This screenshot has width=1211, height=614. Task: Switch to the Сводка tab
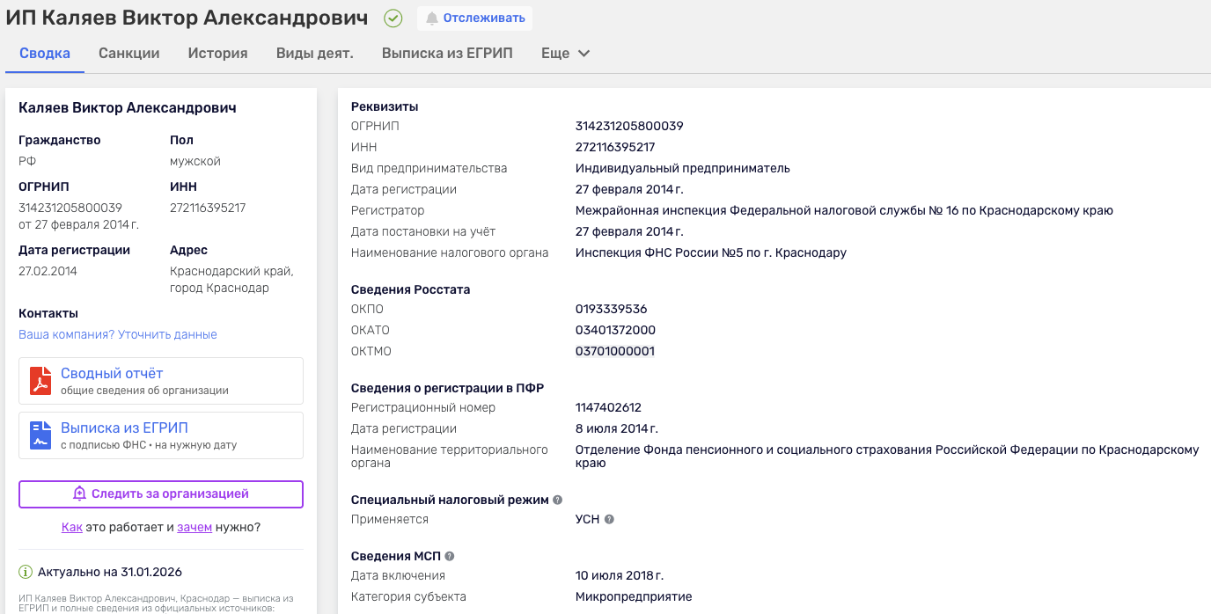[45, 53]
